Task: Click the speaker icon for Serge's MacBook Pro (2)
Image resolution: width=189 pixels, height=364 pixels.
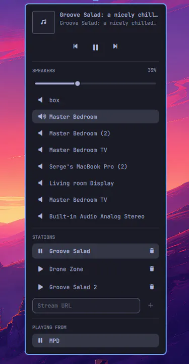Action: pos(40,166)
